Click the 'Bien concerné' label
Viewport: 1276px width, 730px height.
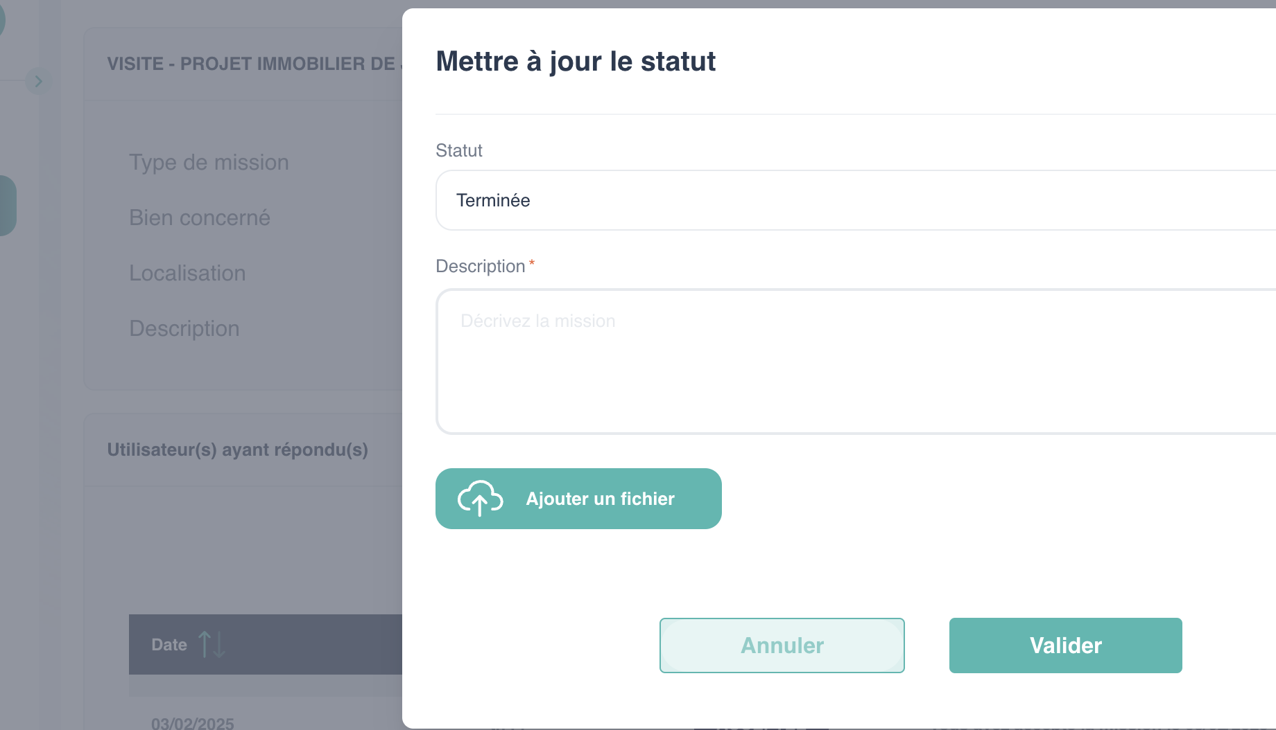tap(200, 217)
